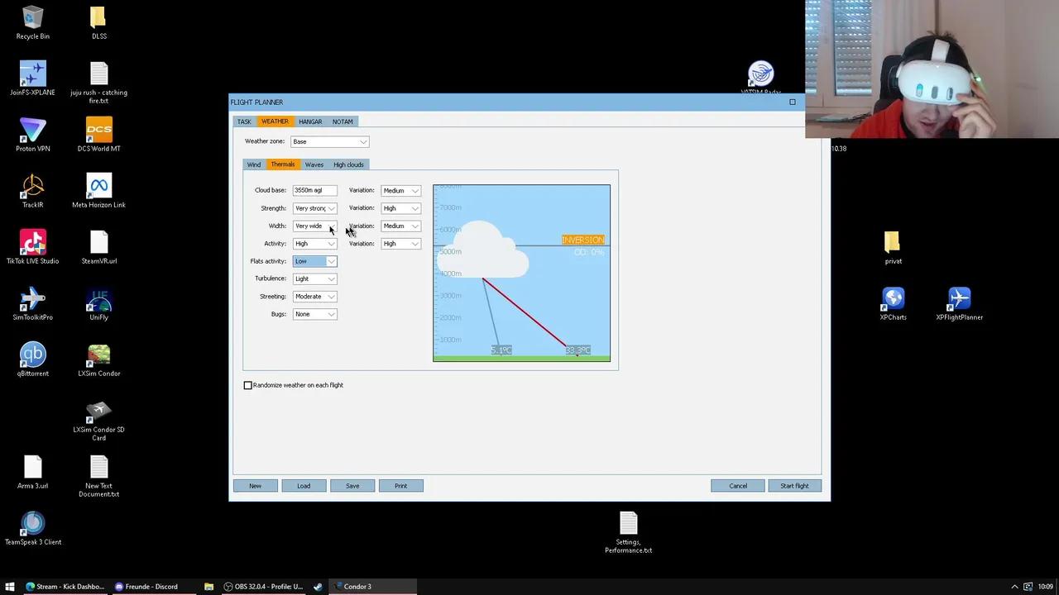Select the XPFlightPlanner desktop icon
This screenshot has width=1059, height=595.
click(x=959, y=299)
